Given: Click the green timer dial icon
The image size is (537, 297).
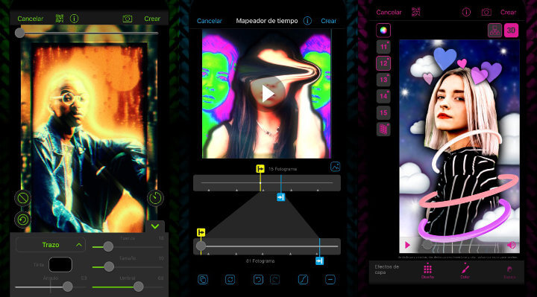Looking at the screenshot, I should [155, 198].
